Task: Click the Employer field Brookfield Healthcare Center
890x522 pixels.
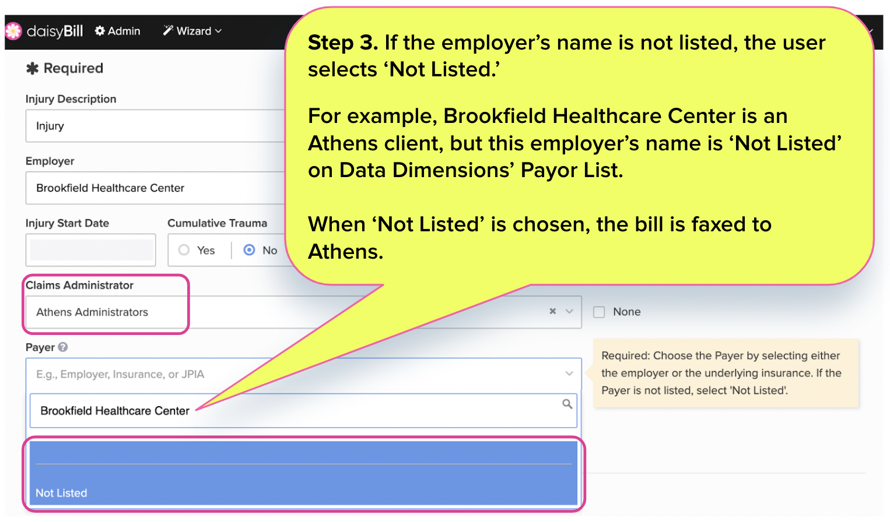Action: [x=156, y=188]
